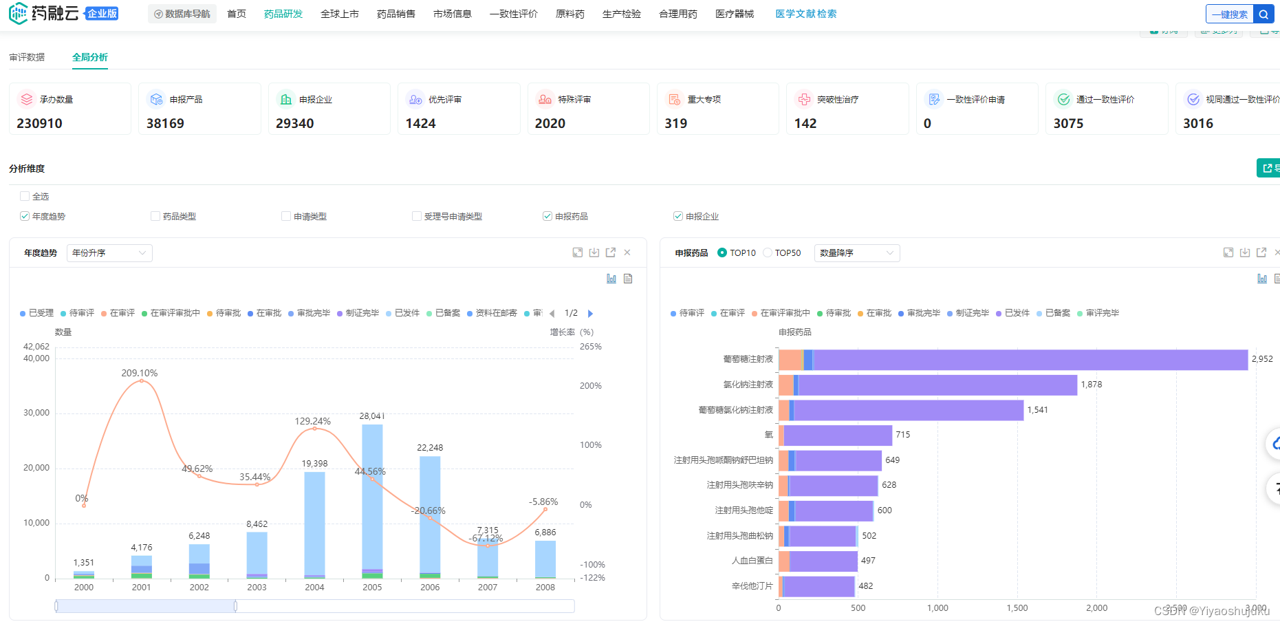Click the 一键搜索 button

point(1230,14)
